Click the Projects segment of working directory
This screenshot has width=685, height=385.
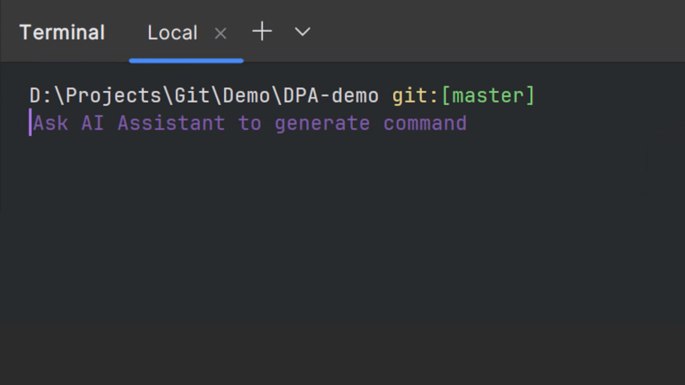tap(113, 96)
